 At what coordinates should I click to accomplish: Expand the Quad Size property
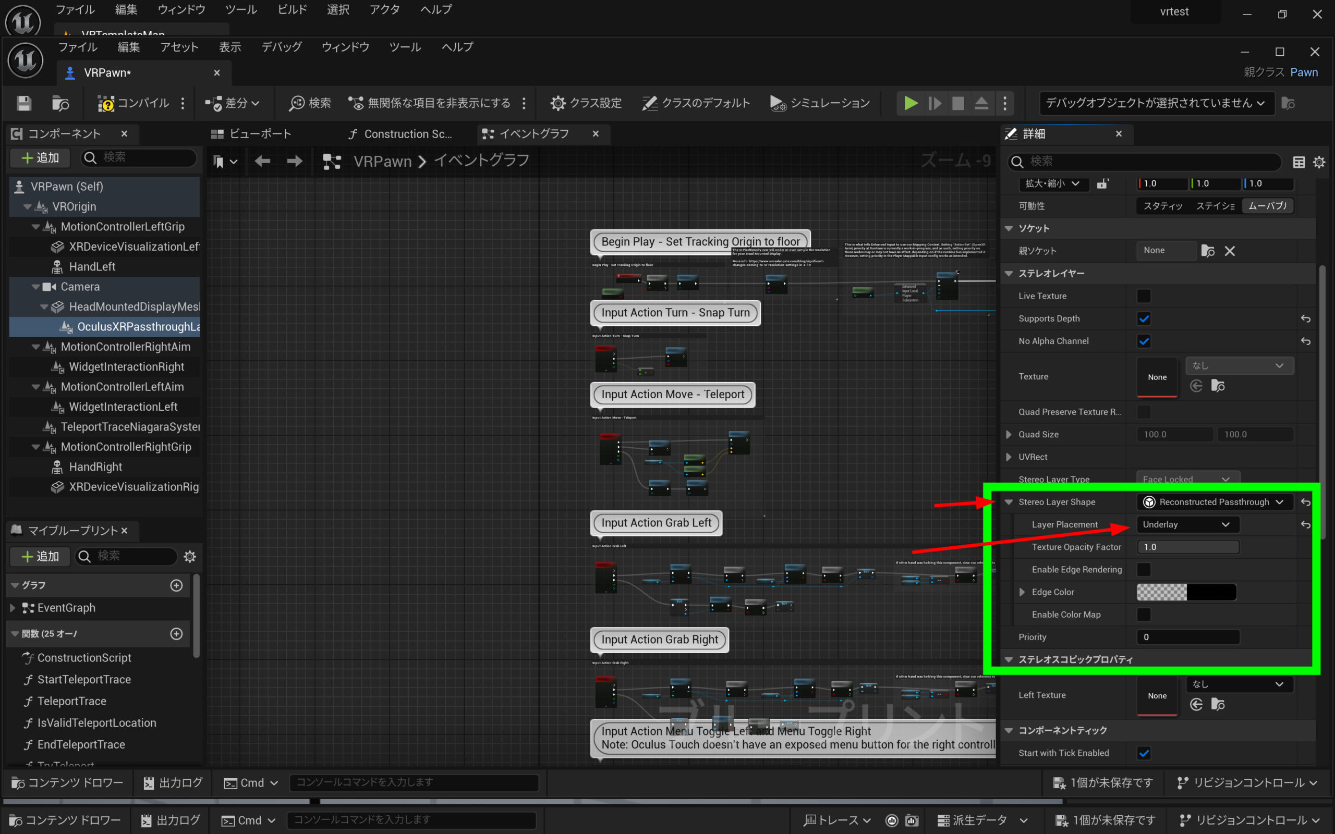click(x=1009, y=435)
